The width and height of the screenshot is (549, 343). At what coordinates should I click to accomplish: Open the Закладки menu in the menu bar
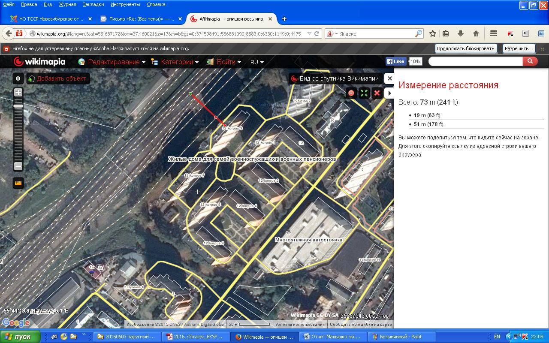click(x=94, y=4)
